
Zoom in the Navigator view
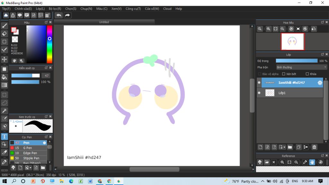pyautogui.click(x=268, y=29)
